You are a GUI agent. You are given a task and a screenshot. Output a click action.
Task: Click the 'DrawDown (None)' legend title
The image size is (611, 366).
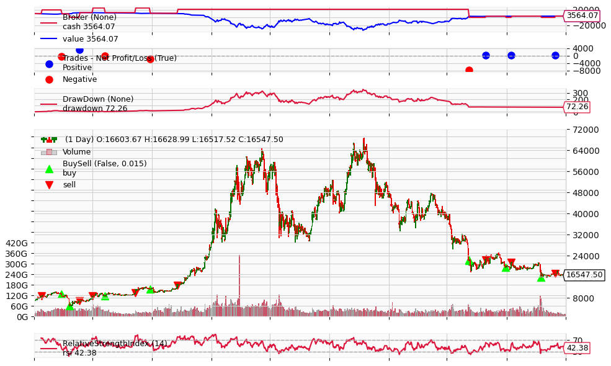click(98, 99)
